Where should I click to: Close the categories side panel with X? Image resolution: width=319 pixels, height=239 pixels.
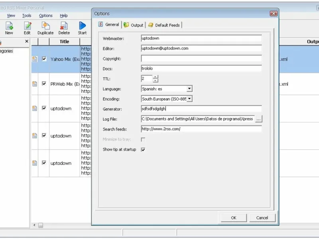tap(27, 41)
